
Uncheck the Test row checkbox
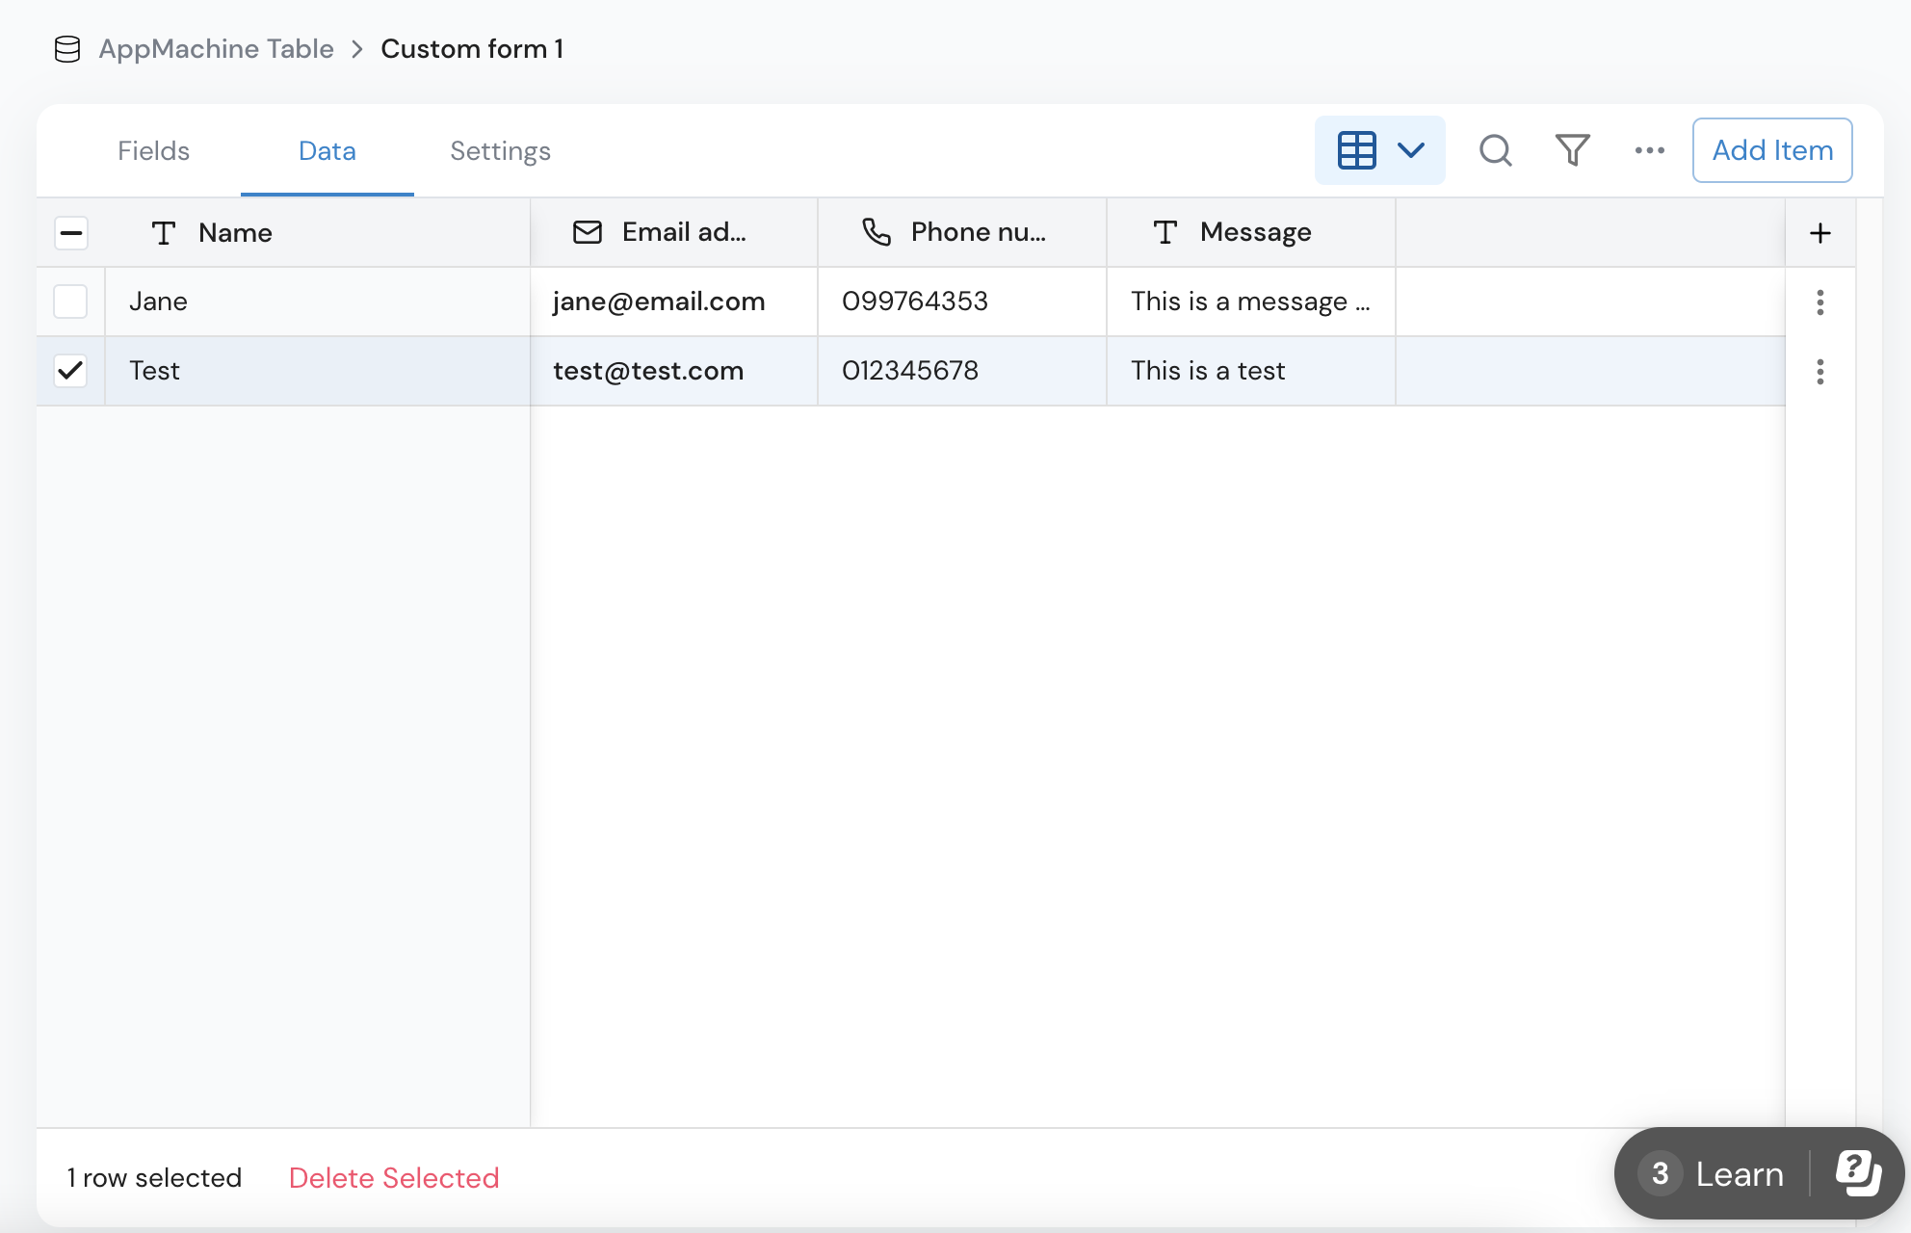click(x=70, y=371)
